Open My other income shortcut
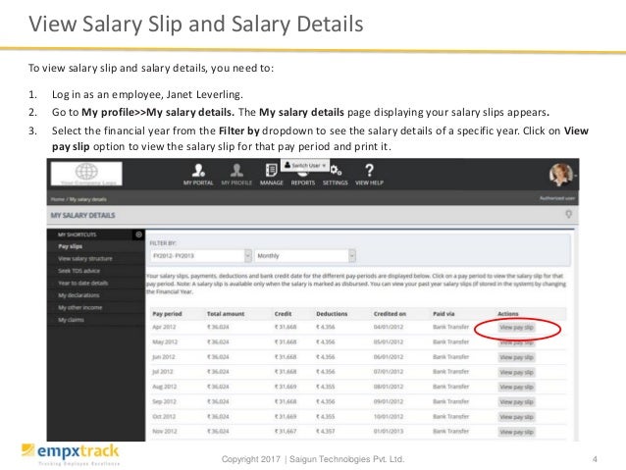The image size is (626, 470). (79, 307)
